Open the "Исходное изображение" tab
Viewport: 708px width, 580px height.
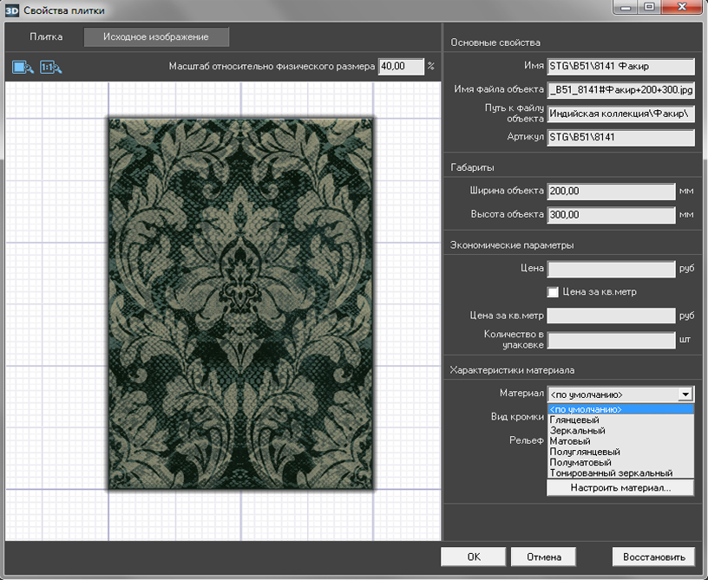(x=156, y=37)
